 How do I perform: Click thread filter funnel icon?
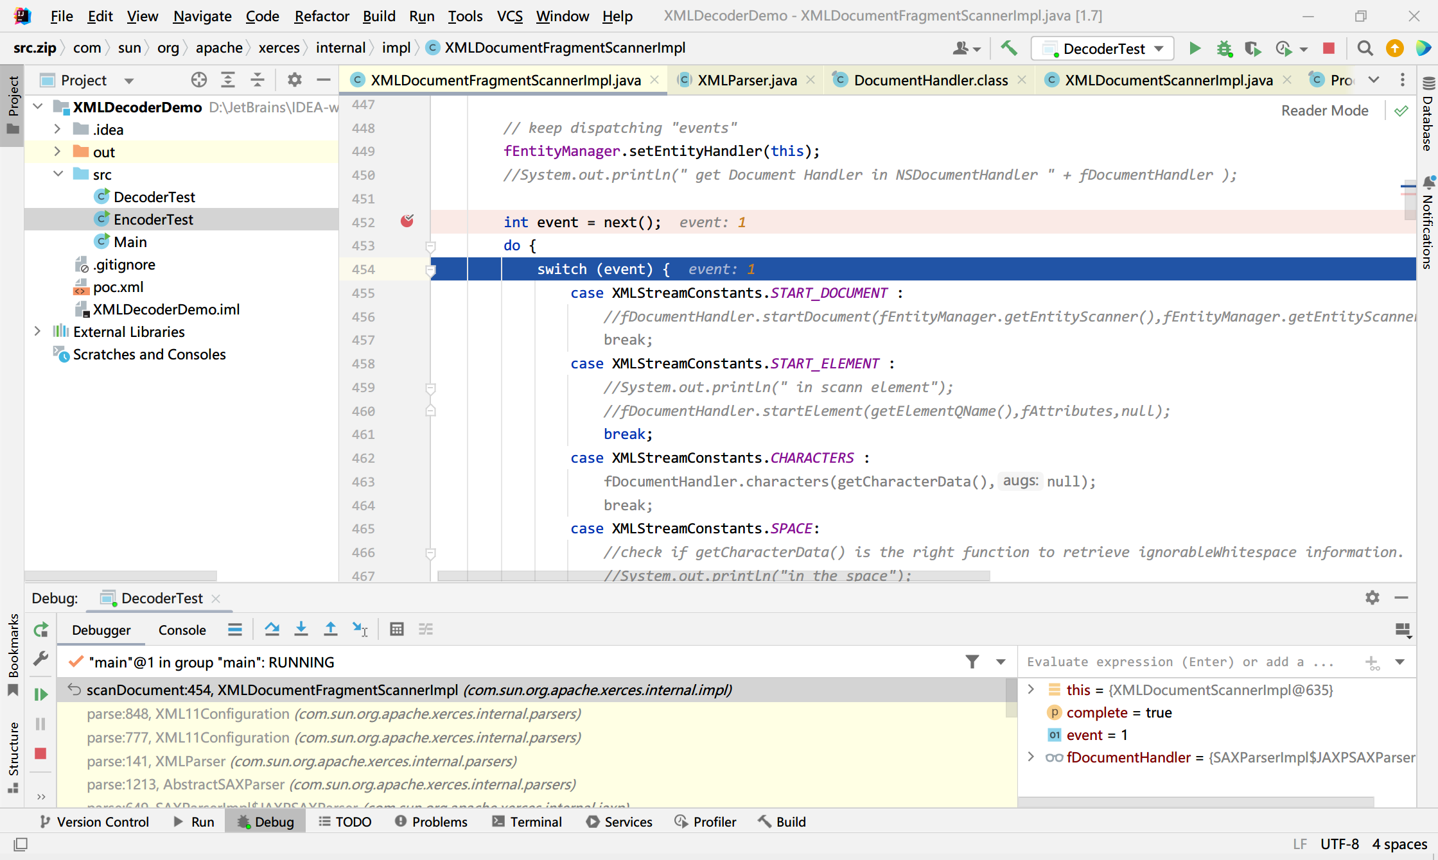point(972,662)
